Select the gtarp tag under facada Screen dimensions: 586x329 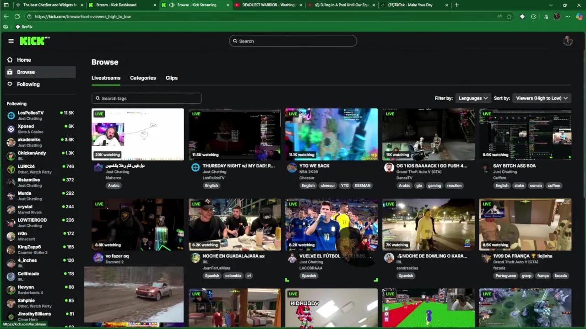(x=526, y=276)
